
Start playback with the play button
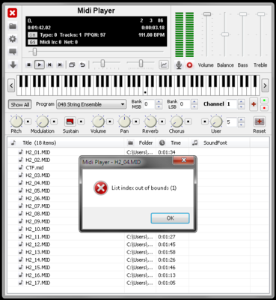[x=40, y=65]
